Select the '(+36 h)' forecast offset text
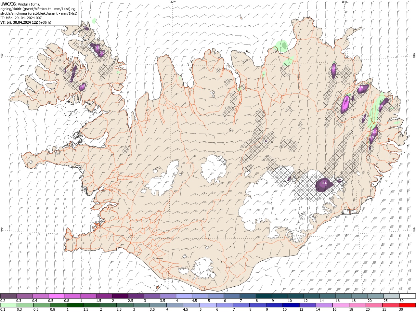Image resolution: width=416 pixels, height=312 pixels. [x=45, y=22]
